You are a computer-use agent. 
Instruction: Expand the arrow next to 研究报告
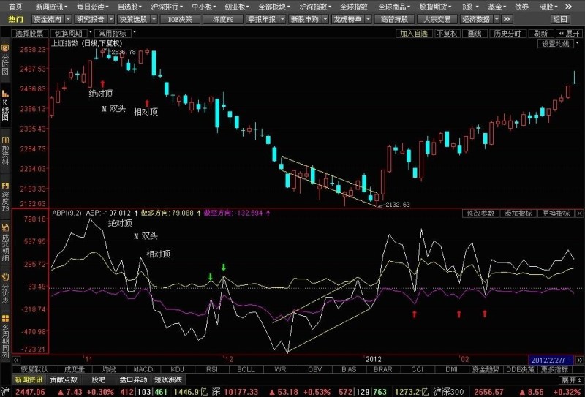(111, 19)
